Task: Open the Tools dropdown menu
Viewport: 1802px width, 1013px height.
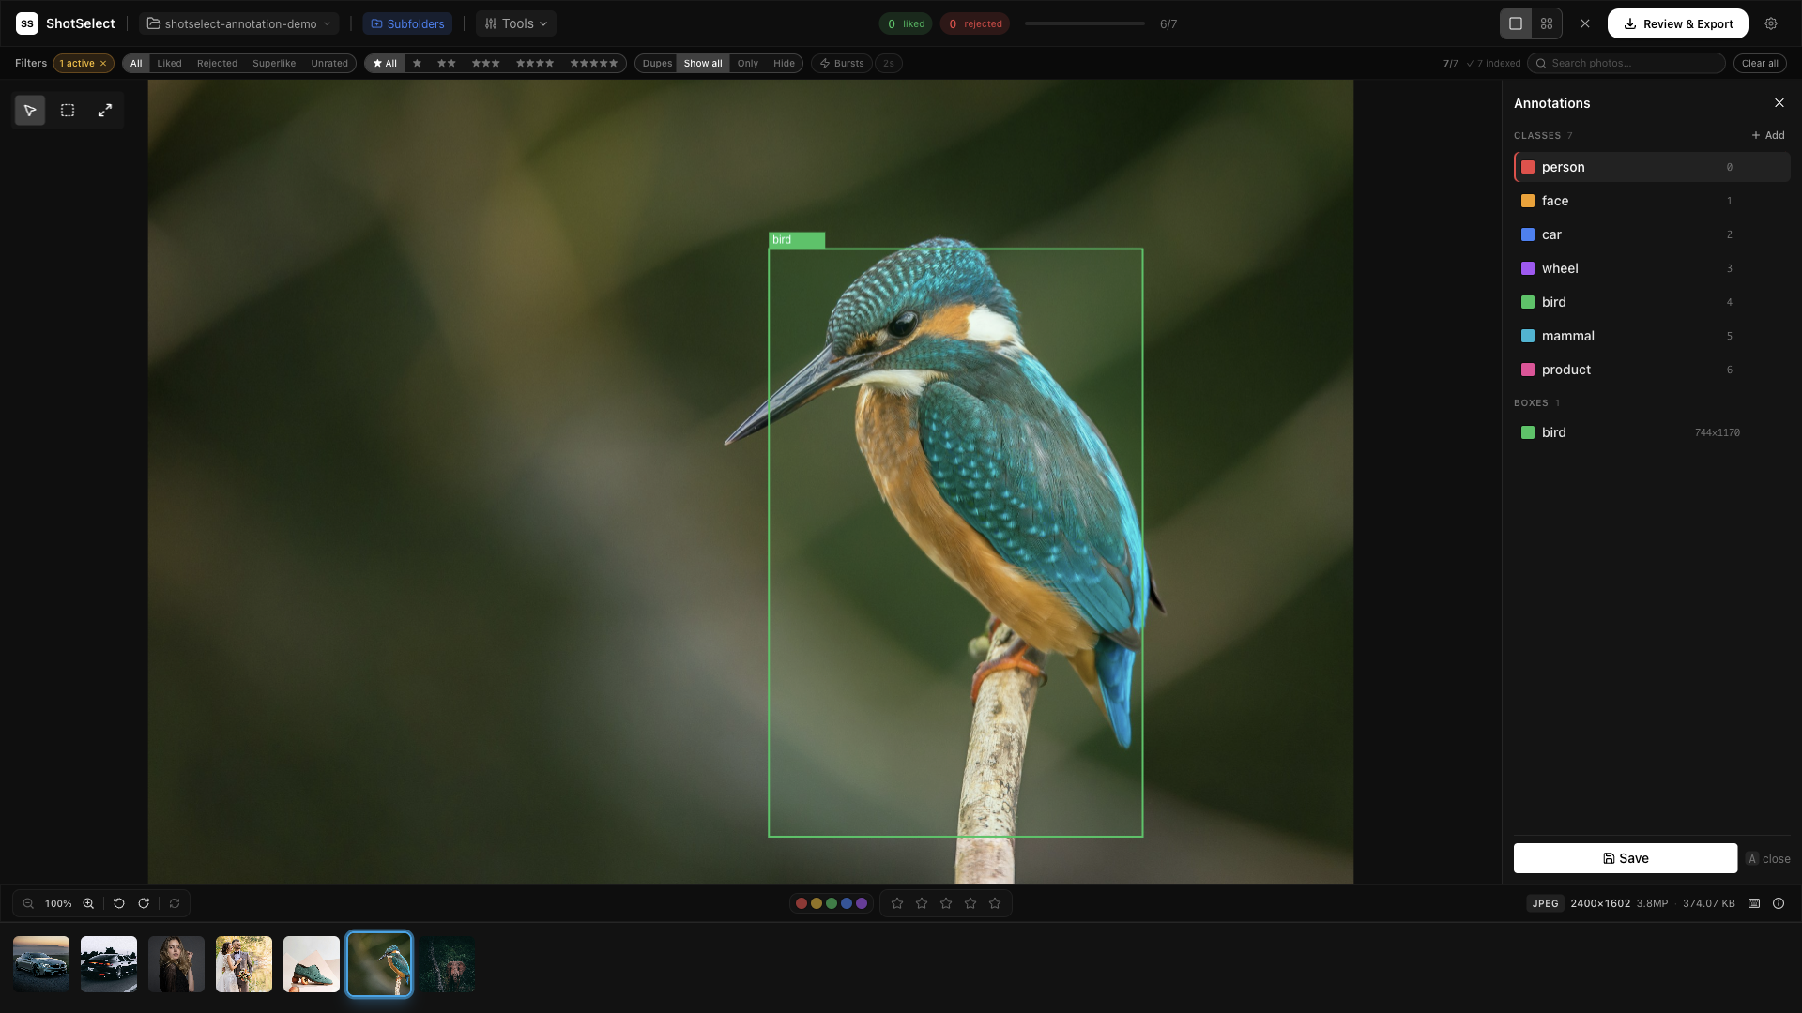Action: pyautogui.click(x=515, y=23)
